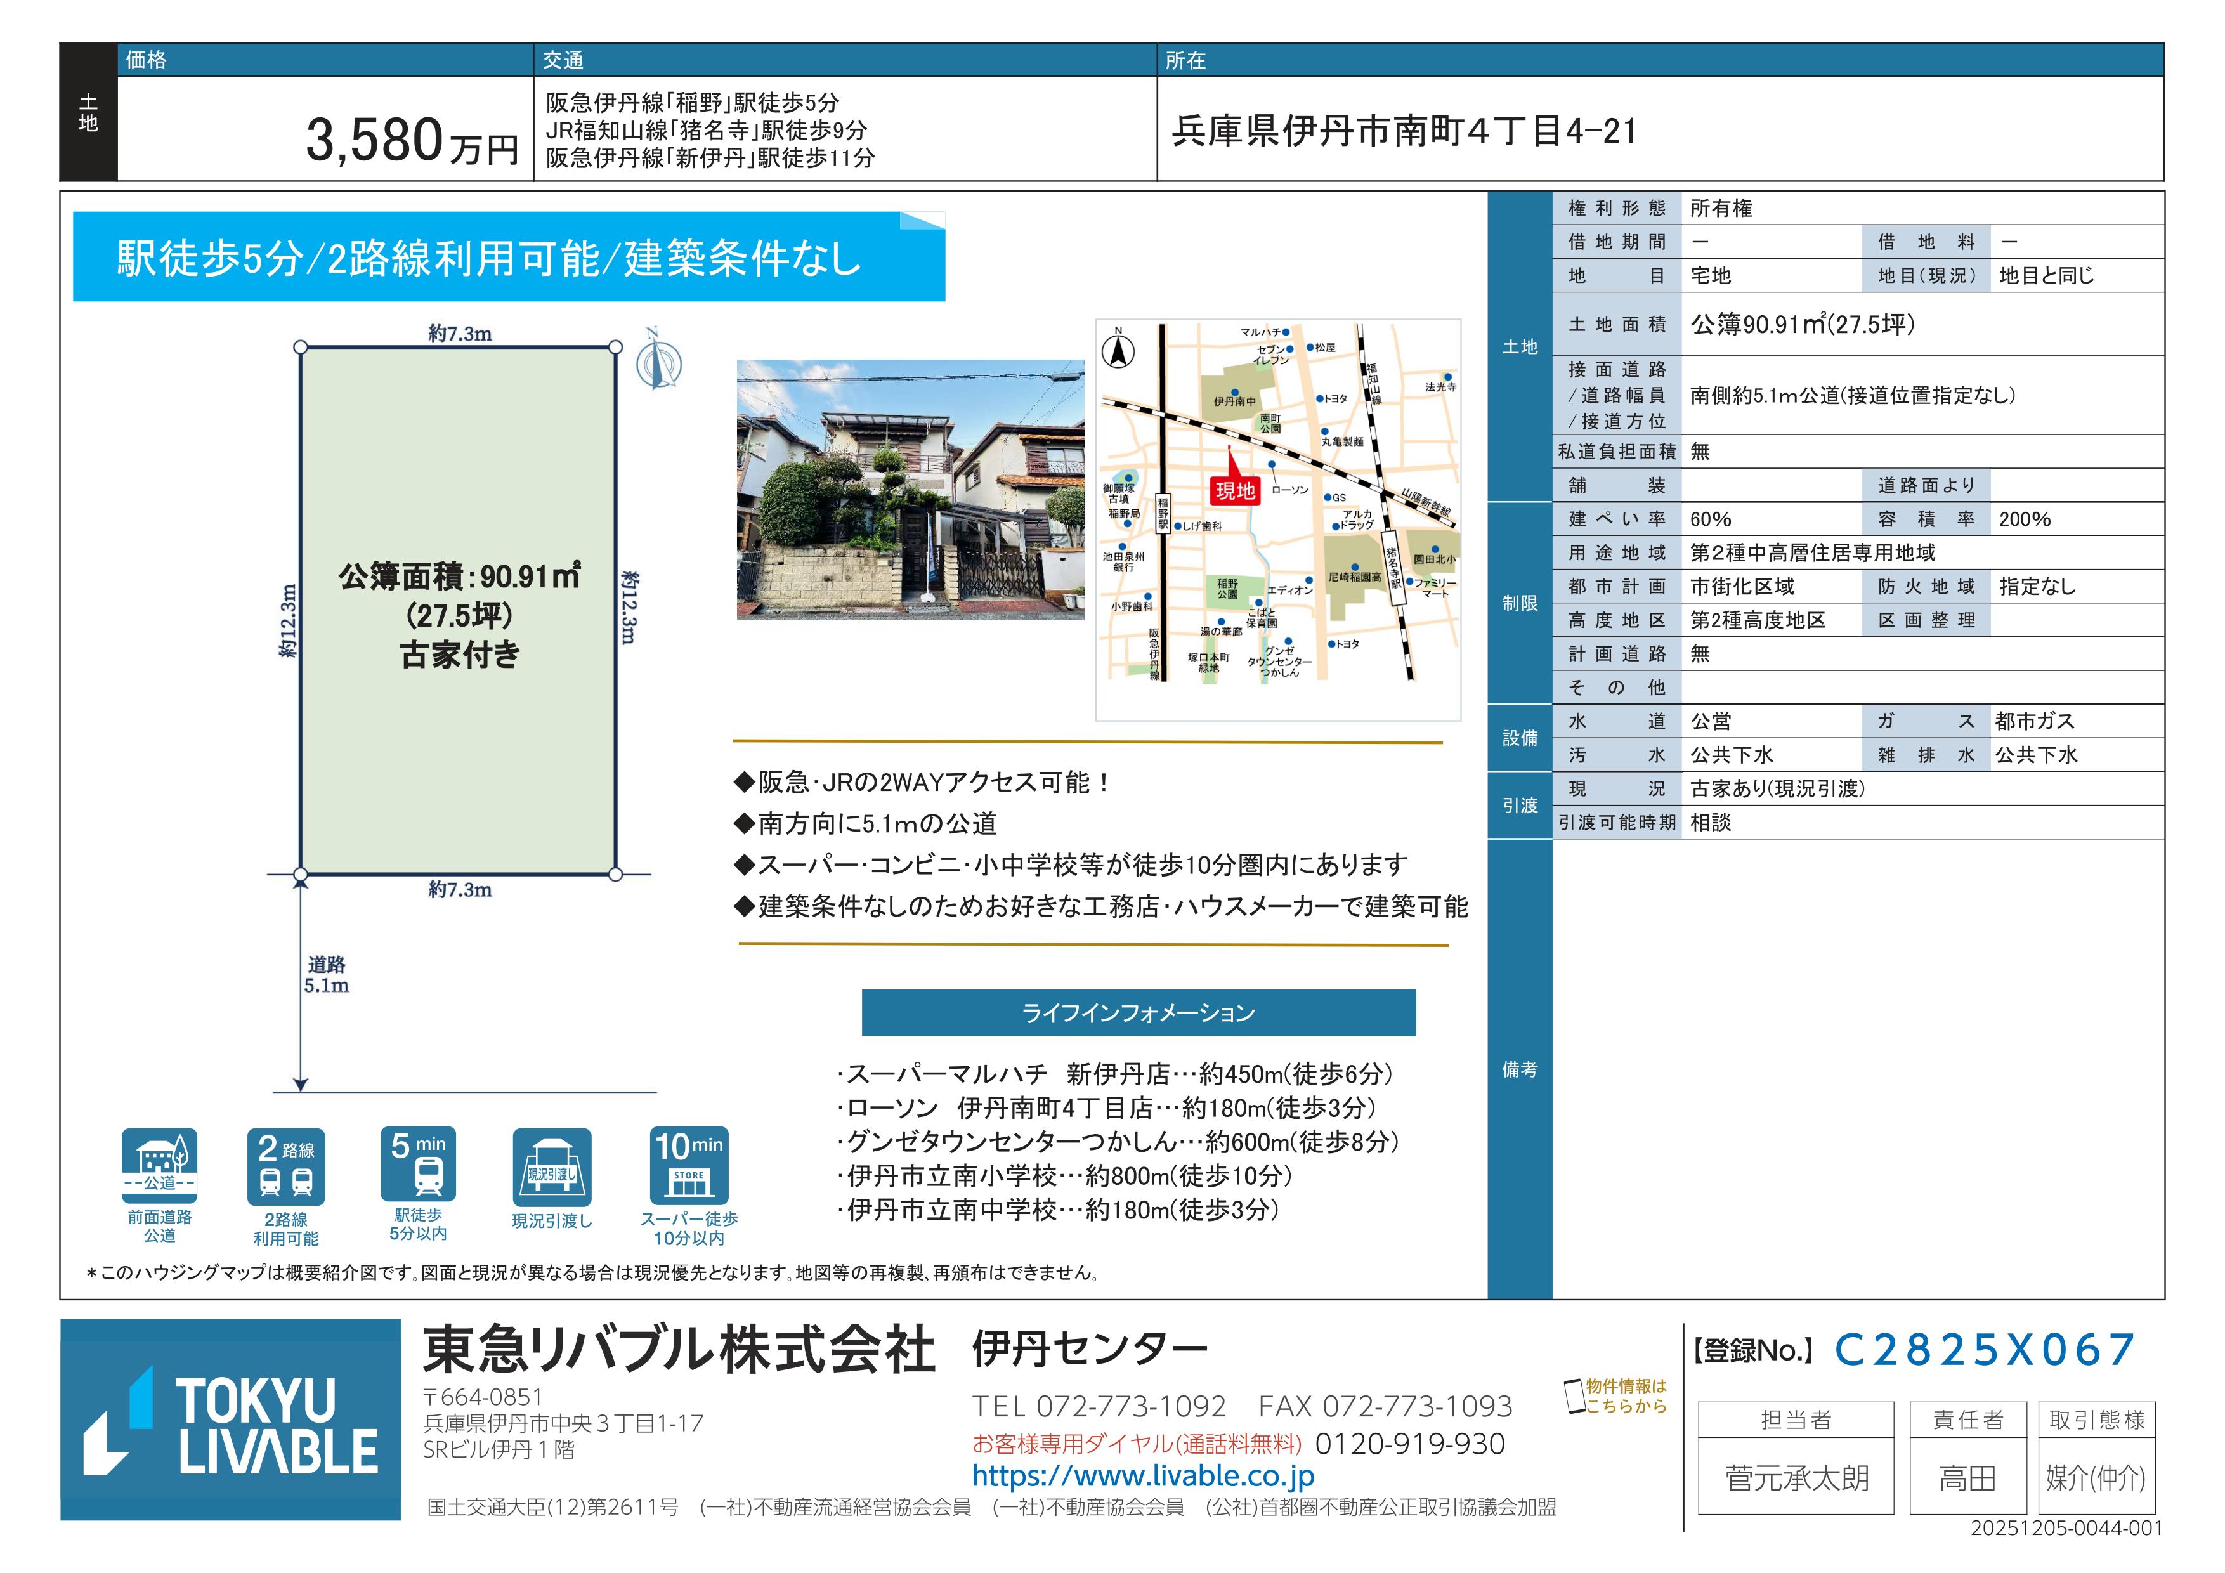Viewport: 2225px width, 1573px height.
Task: Click the address 兵庫県伊丹市南町4丁目4-21
Action: 1404,131
